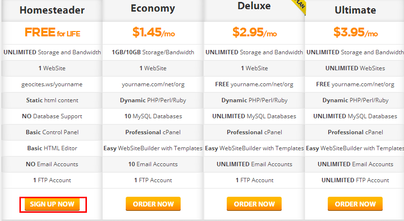The image size is (404, 221).
Task: Select Economy's 10 MySQL Databases cell
Action: coord(153,116)
